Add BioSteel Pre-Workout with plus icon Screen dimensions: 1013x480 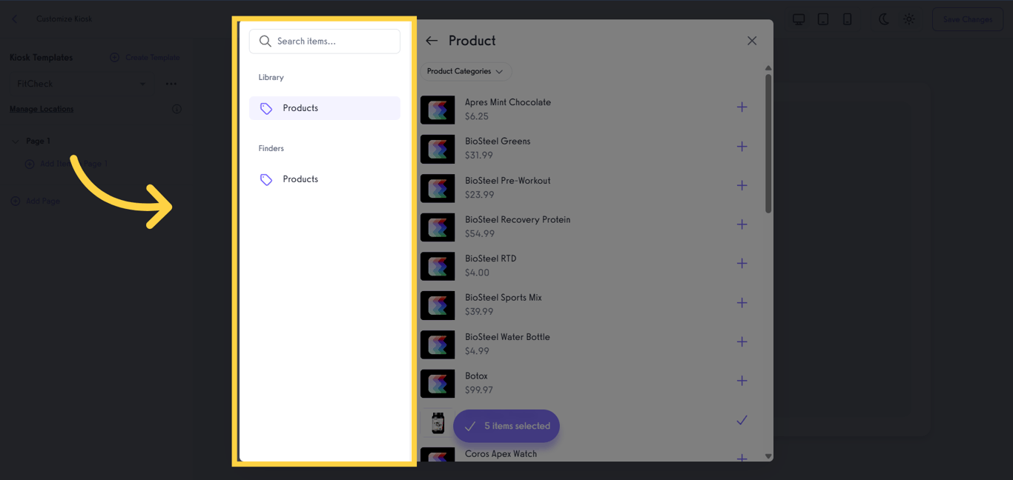[x=742, y=185]
